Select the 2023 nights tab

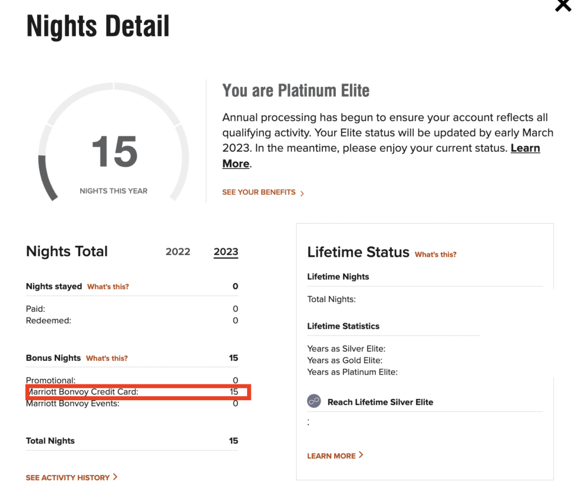(225, 252)
